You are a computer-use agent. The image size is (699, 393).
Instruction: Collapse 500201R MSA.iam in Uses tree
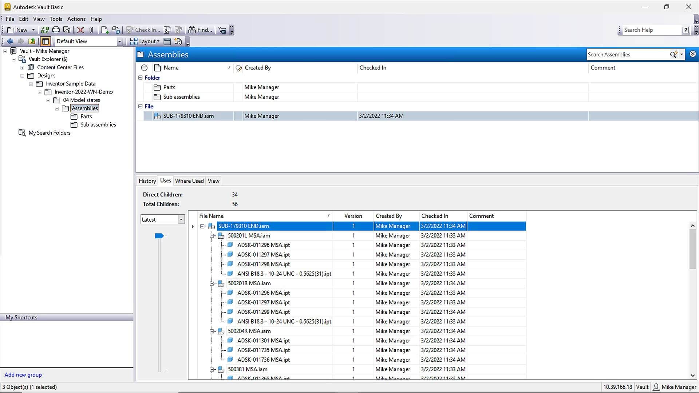(x=212, y=283)
